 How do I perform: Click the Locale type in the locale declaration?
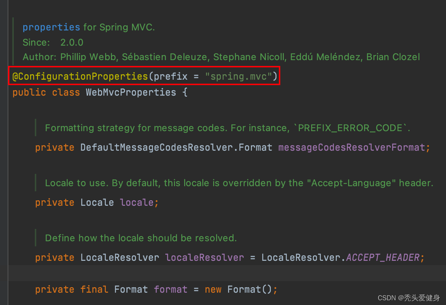click(x=97, y=202)
